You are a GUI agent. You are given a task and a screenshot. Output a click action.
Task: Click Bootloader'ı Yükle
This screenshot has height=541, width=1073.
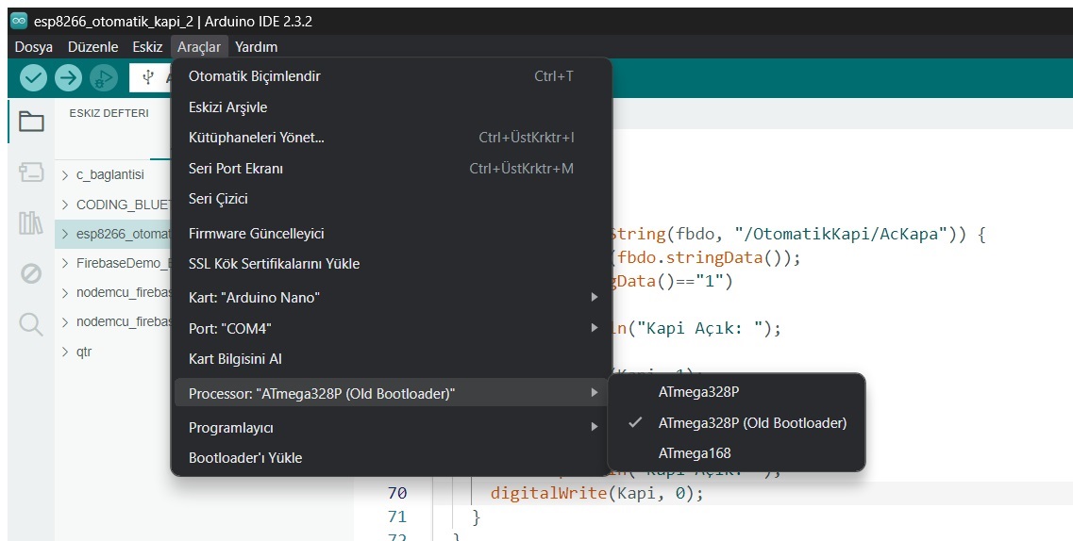245,458
